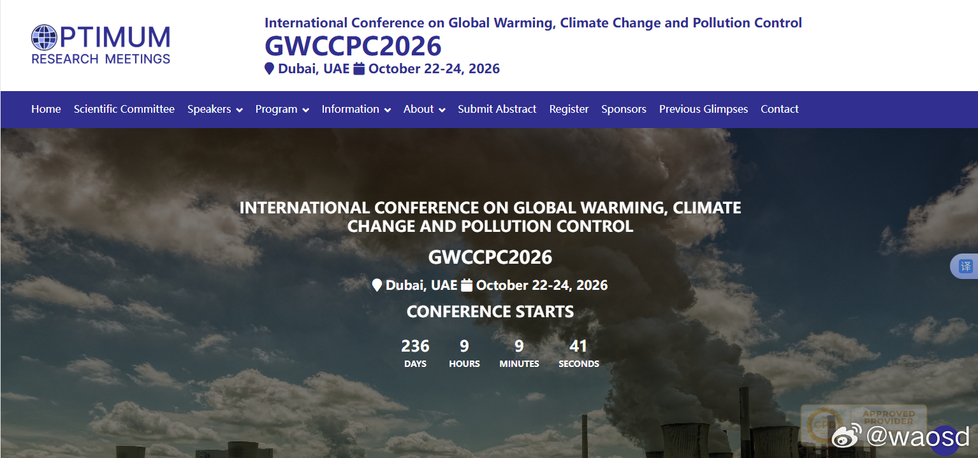The width and height of the screenshot is (978, 458).
Task: Expand the Speakers dropdown menu
Action: point(215,109)
